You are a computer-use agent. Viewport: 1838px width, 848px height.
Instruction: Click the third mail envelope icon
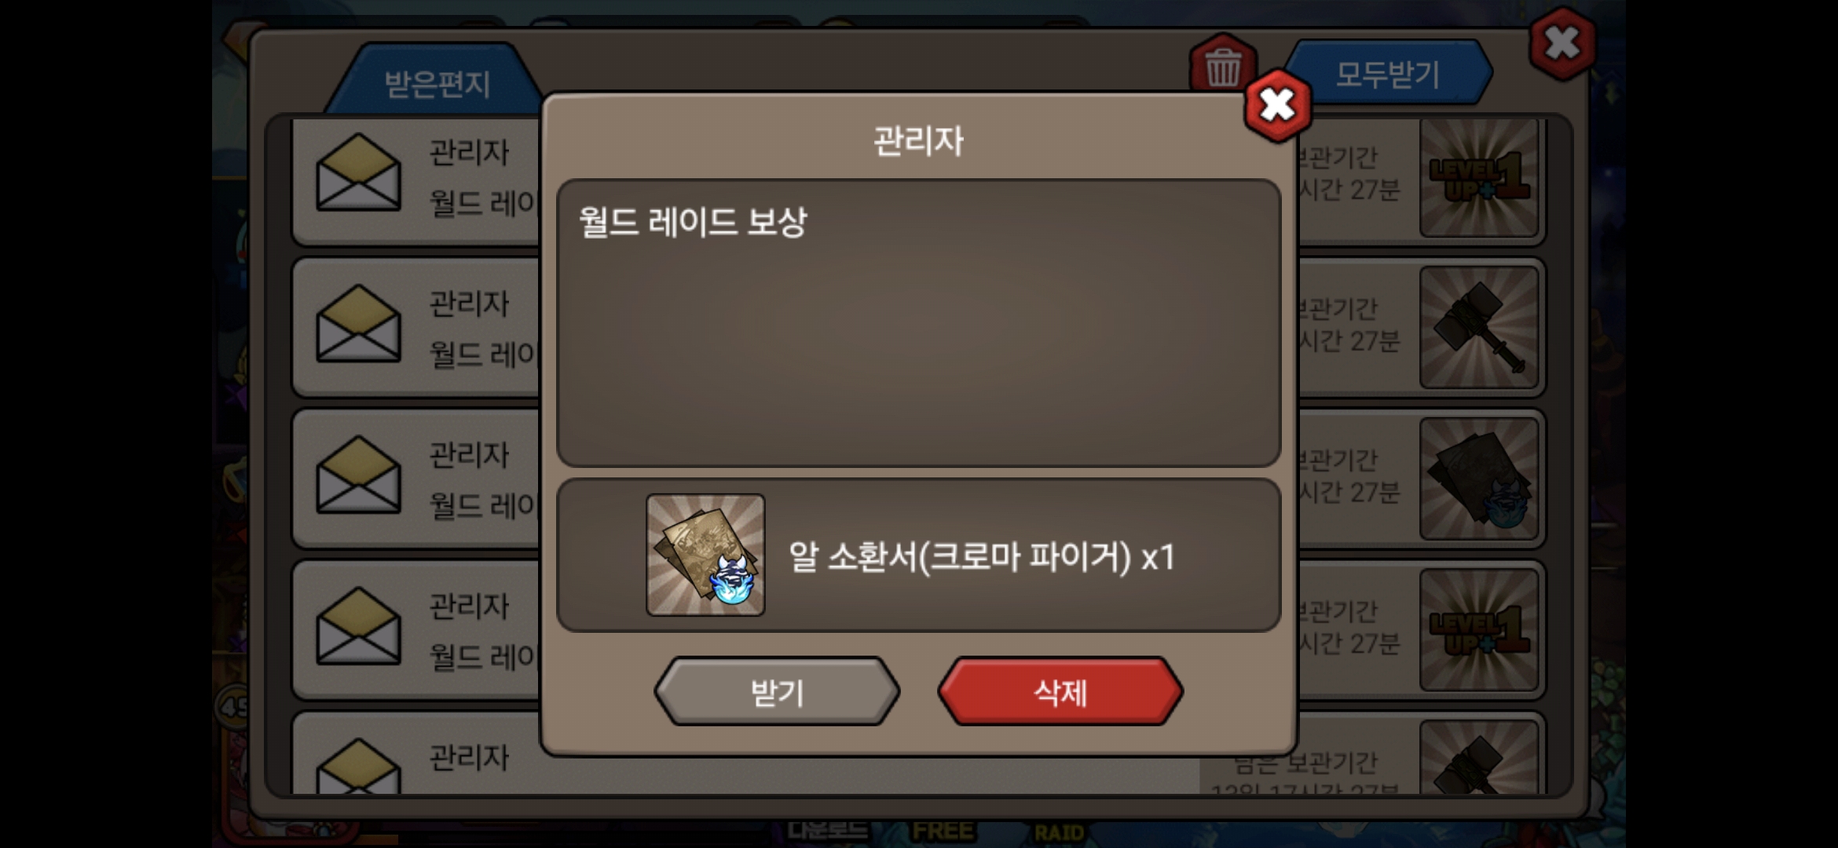coord(358,475)
